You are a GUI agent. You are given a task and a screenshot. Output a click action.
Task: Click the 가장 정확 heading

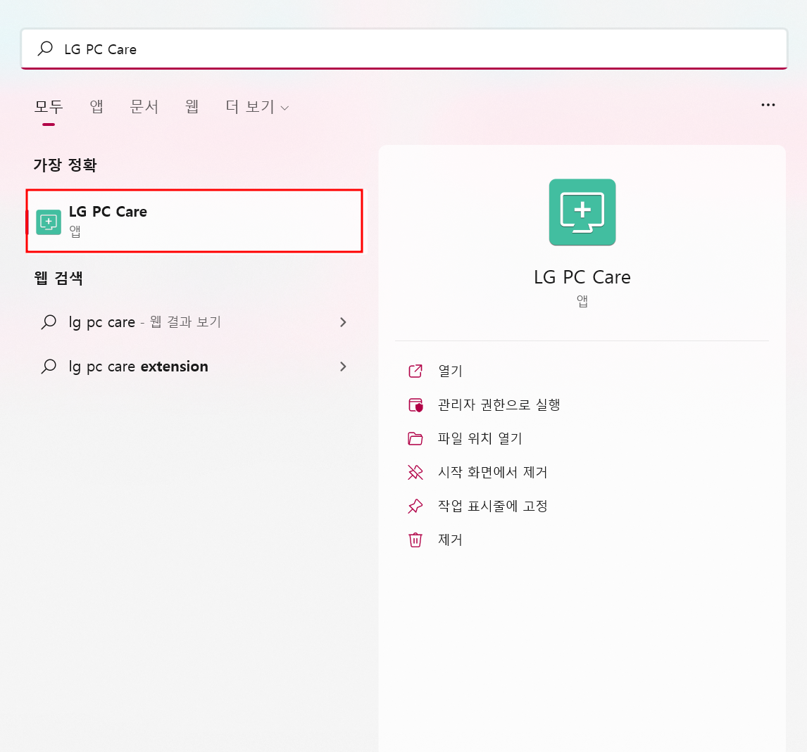pos(65,165)
